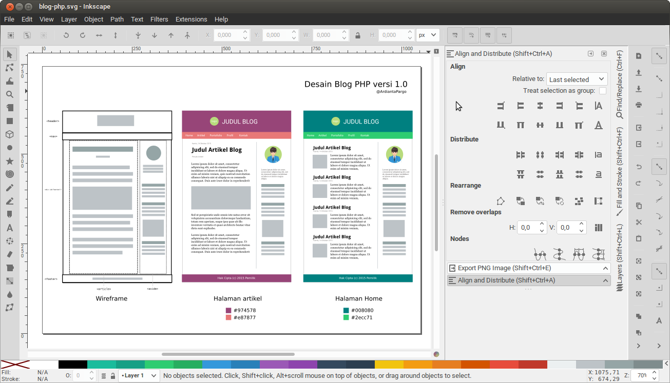Center objects on vertical axis in Align panel
The width and height of the screenshot is (670, 383).
pyautogui.click(x=540, y=106)
